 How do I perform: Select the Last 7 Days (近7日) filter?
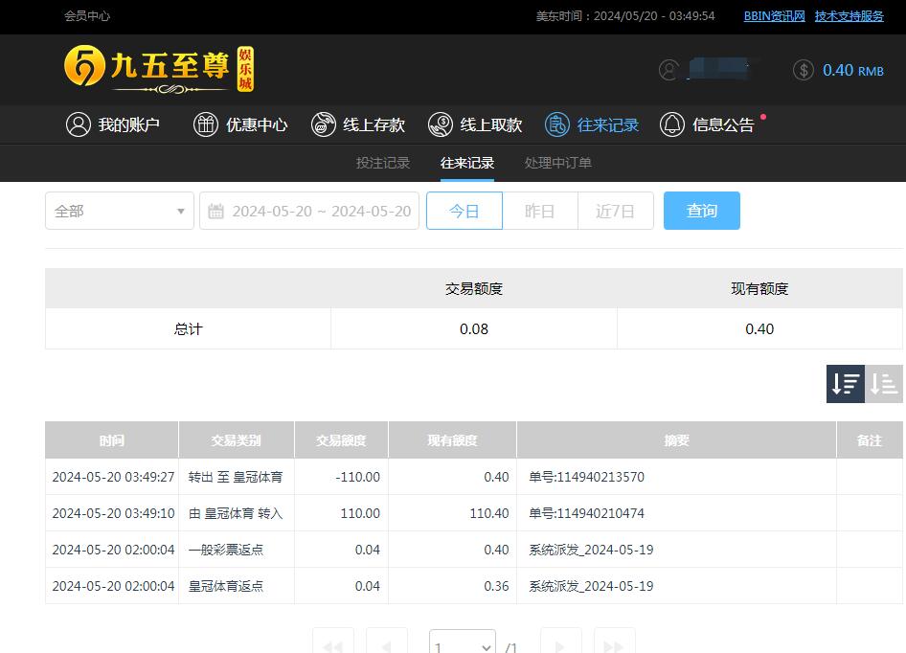point(615,211)
